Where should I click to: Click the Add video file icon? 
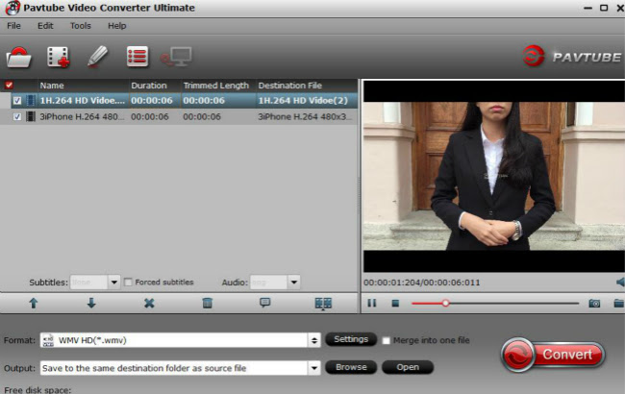point(58,57)
